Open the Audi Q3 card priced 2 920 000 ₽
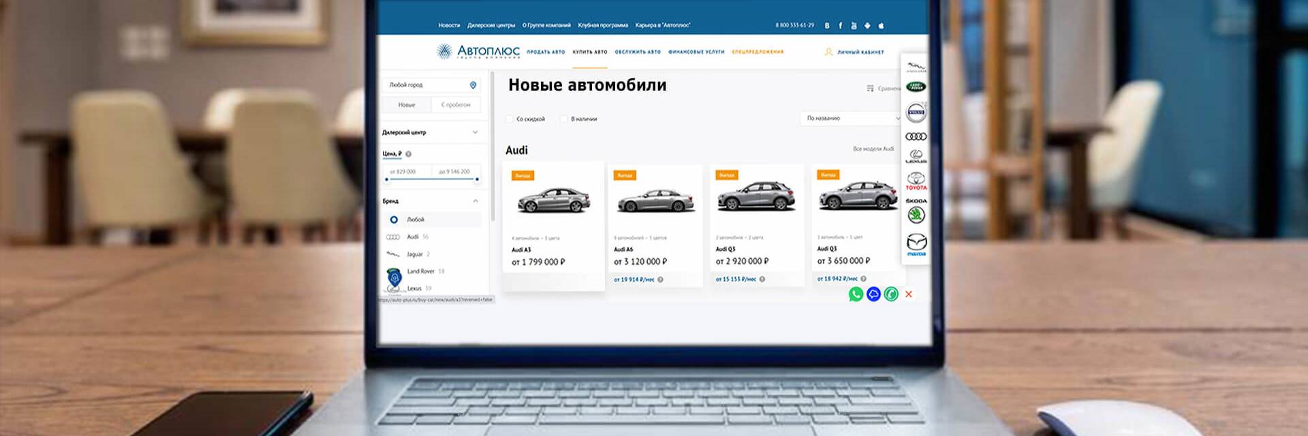 757,225
